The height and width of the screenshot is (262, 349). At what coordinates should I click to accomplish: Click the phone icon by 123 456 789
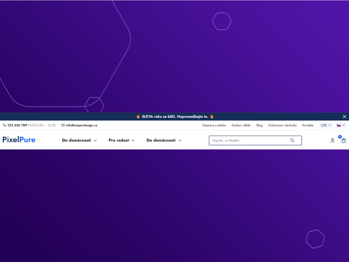[x=5, y=125]
